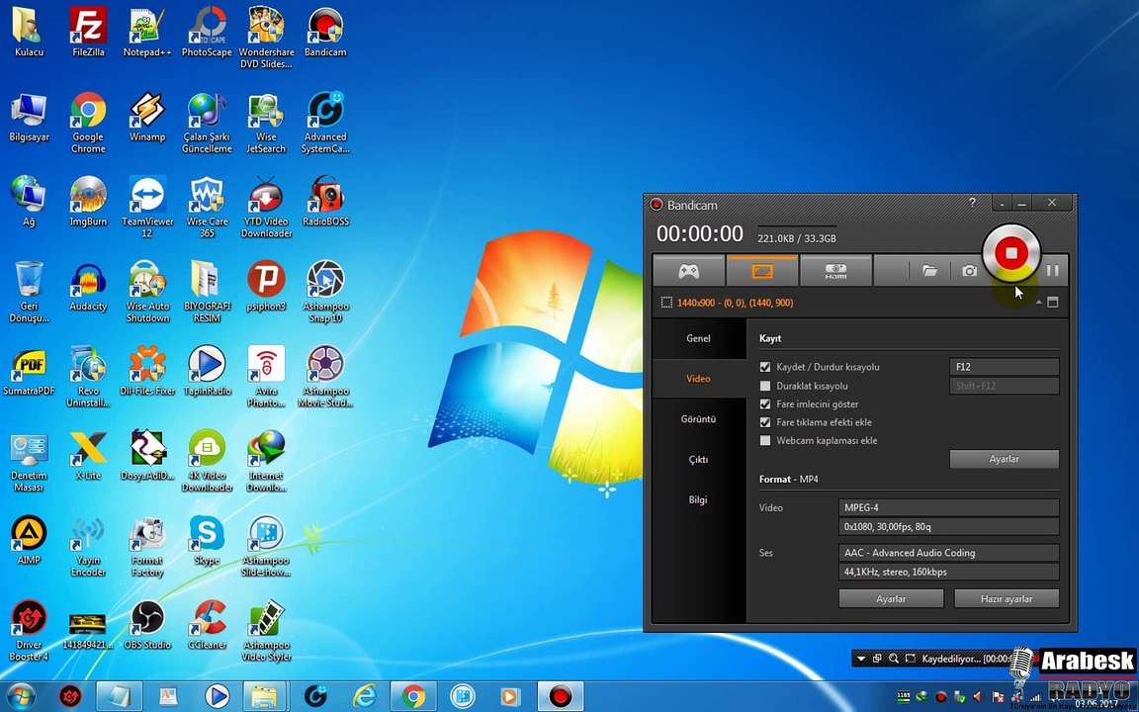
Task: Open the Genel tab
Action: coord(698,338)
